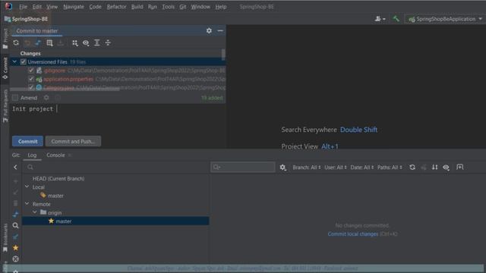
Task: Collapse the Remote branches node
Action: pos(27,204)
